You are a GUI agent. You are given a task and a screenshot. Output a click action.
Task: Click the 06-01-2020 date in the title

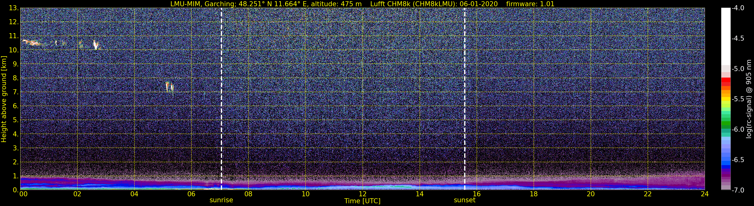(479, 4)
